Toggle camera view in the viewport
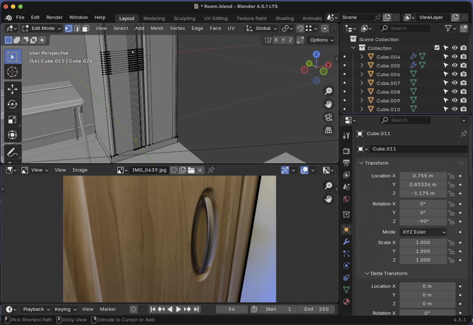 328,117
